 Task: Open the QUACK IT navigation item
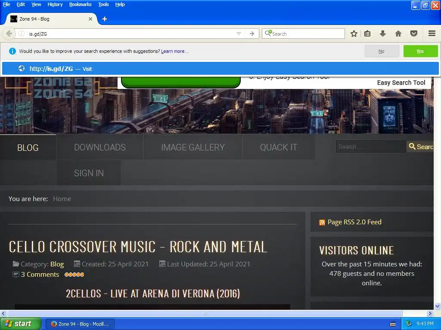click(279, 147)
